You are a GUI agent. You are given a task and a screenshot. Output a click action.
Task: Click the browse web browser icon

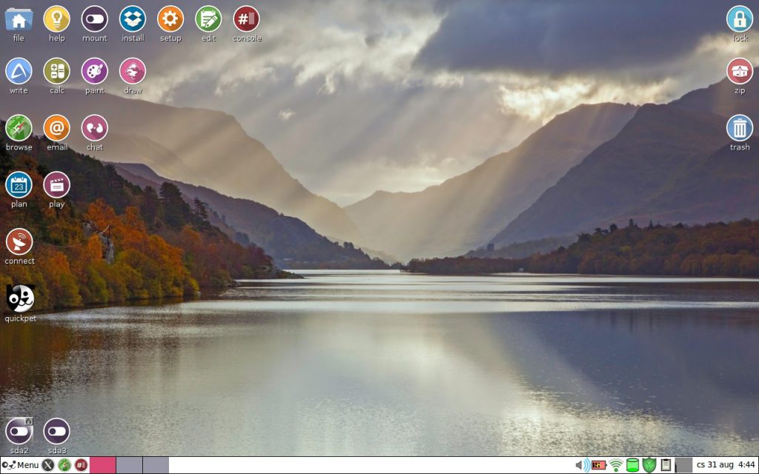19,128
